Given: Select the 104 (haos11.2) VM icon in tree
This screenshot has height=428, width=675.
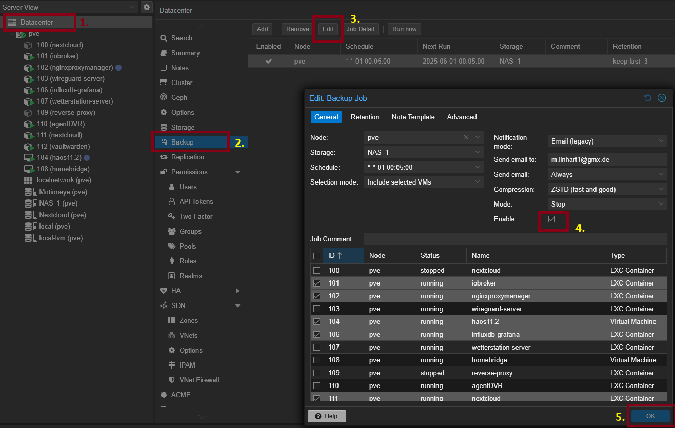Looking at the screenshot, I should 29,158.
